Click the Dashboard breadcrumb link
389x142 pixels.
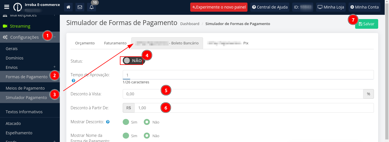190,24
